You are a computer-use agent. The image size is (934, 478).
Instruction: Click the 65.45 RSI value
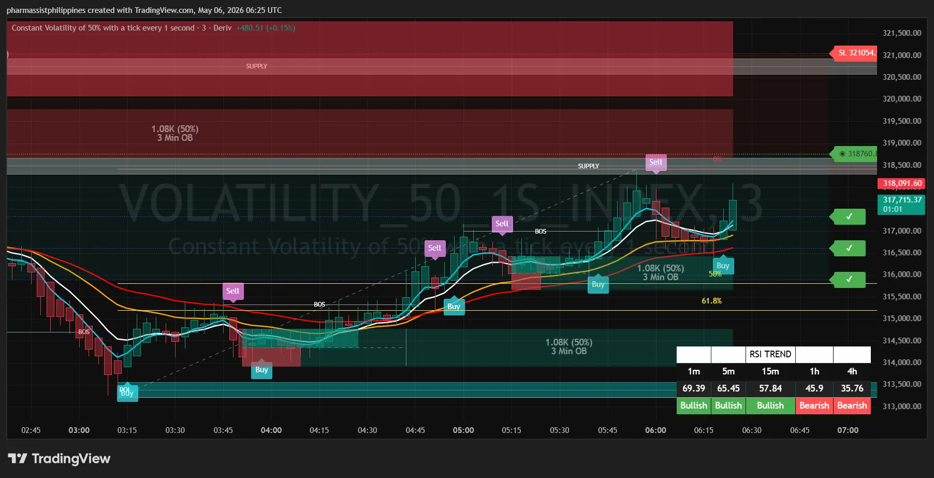[728, 388]
